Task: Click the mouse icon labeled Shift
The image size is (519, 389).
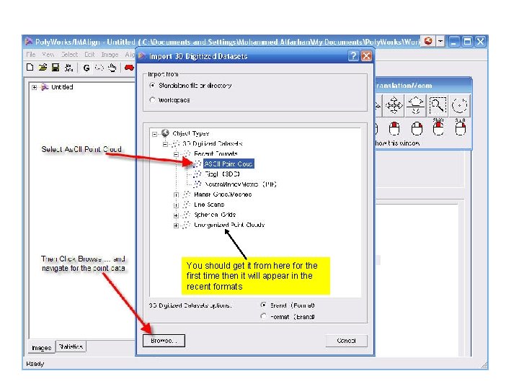Action: click(438, 128)
